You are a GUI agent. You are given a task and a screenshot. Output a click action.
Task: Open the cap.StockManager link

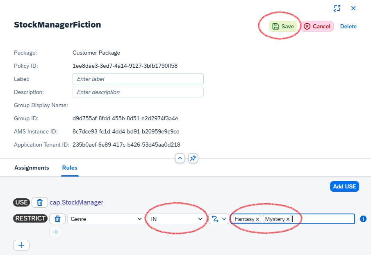point(76,202)
